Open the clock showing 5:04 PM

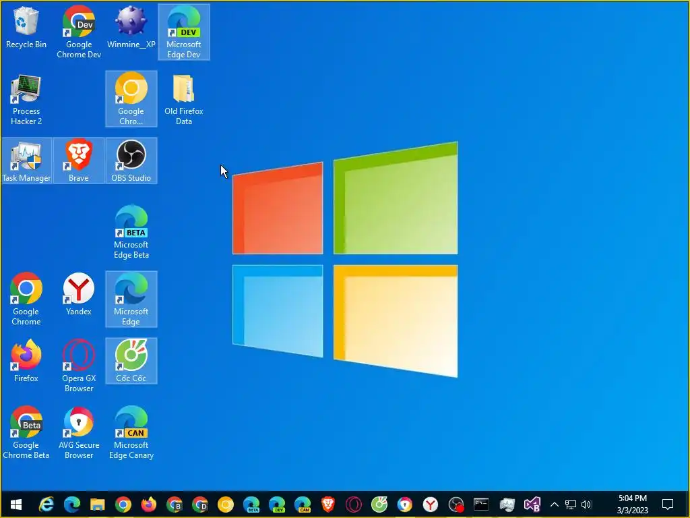(x=632, y=505)
